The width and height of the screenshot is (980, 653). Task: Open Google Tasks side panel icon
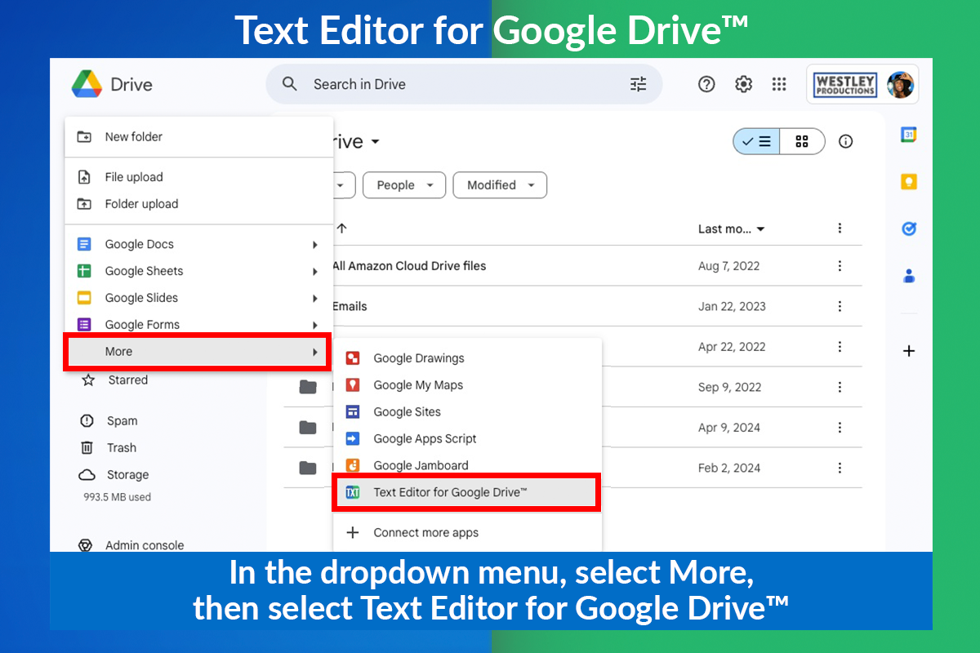click(908, 229)
